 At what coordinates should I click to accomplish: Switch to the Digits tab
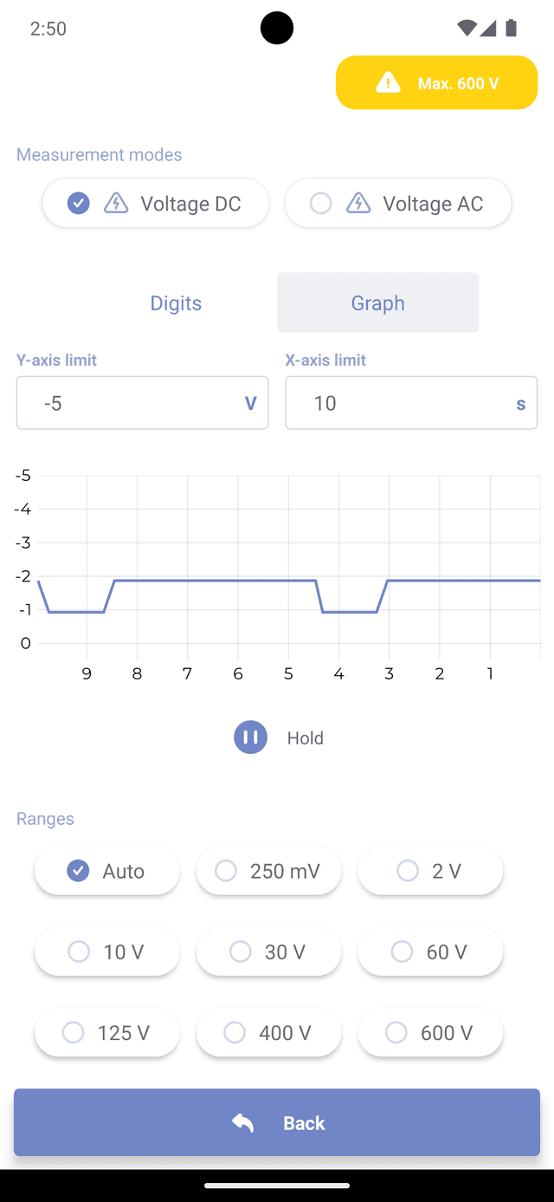tap(176, 302)
